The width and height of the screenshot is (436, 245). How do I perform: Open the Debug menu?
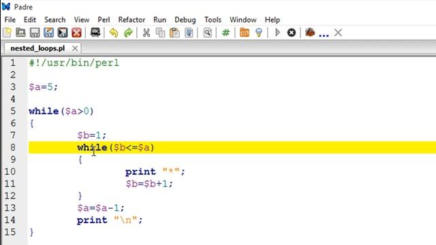pyautogui.click(x=185, y=20)
